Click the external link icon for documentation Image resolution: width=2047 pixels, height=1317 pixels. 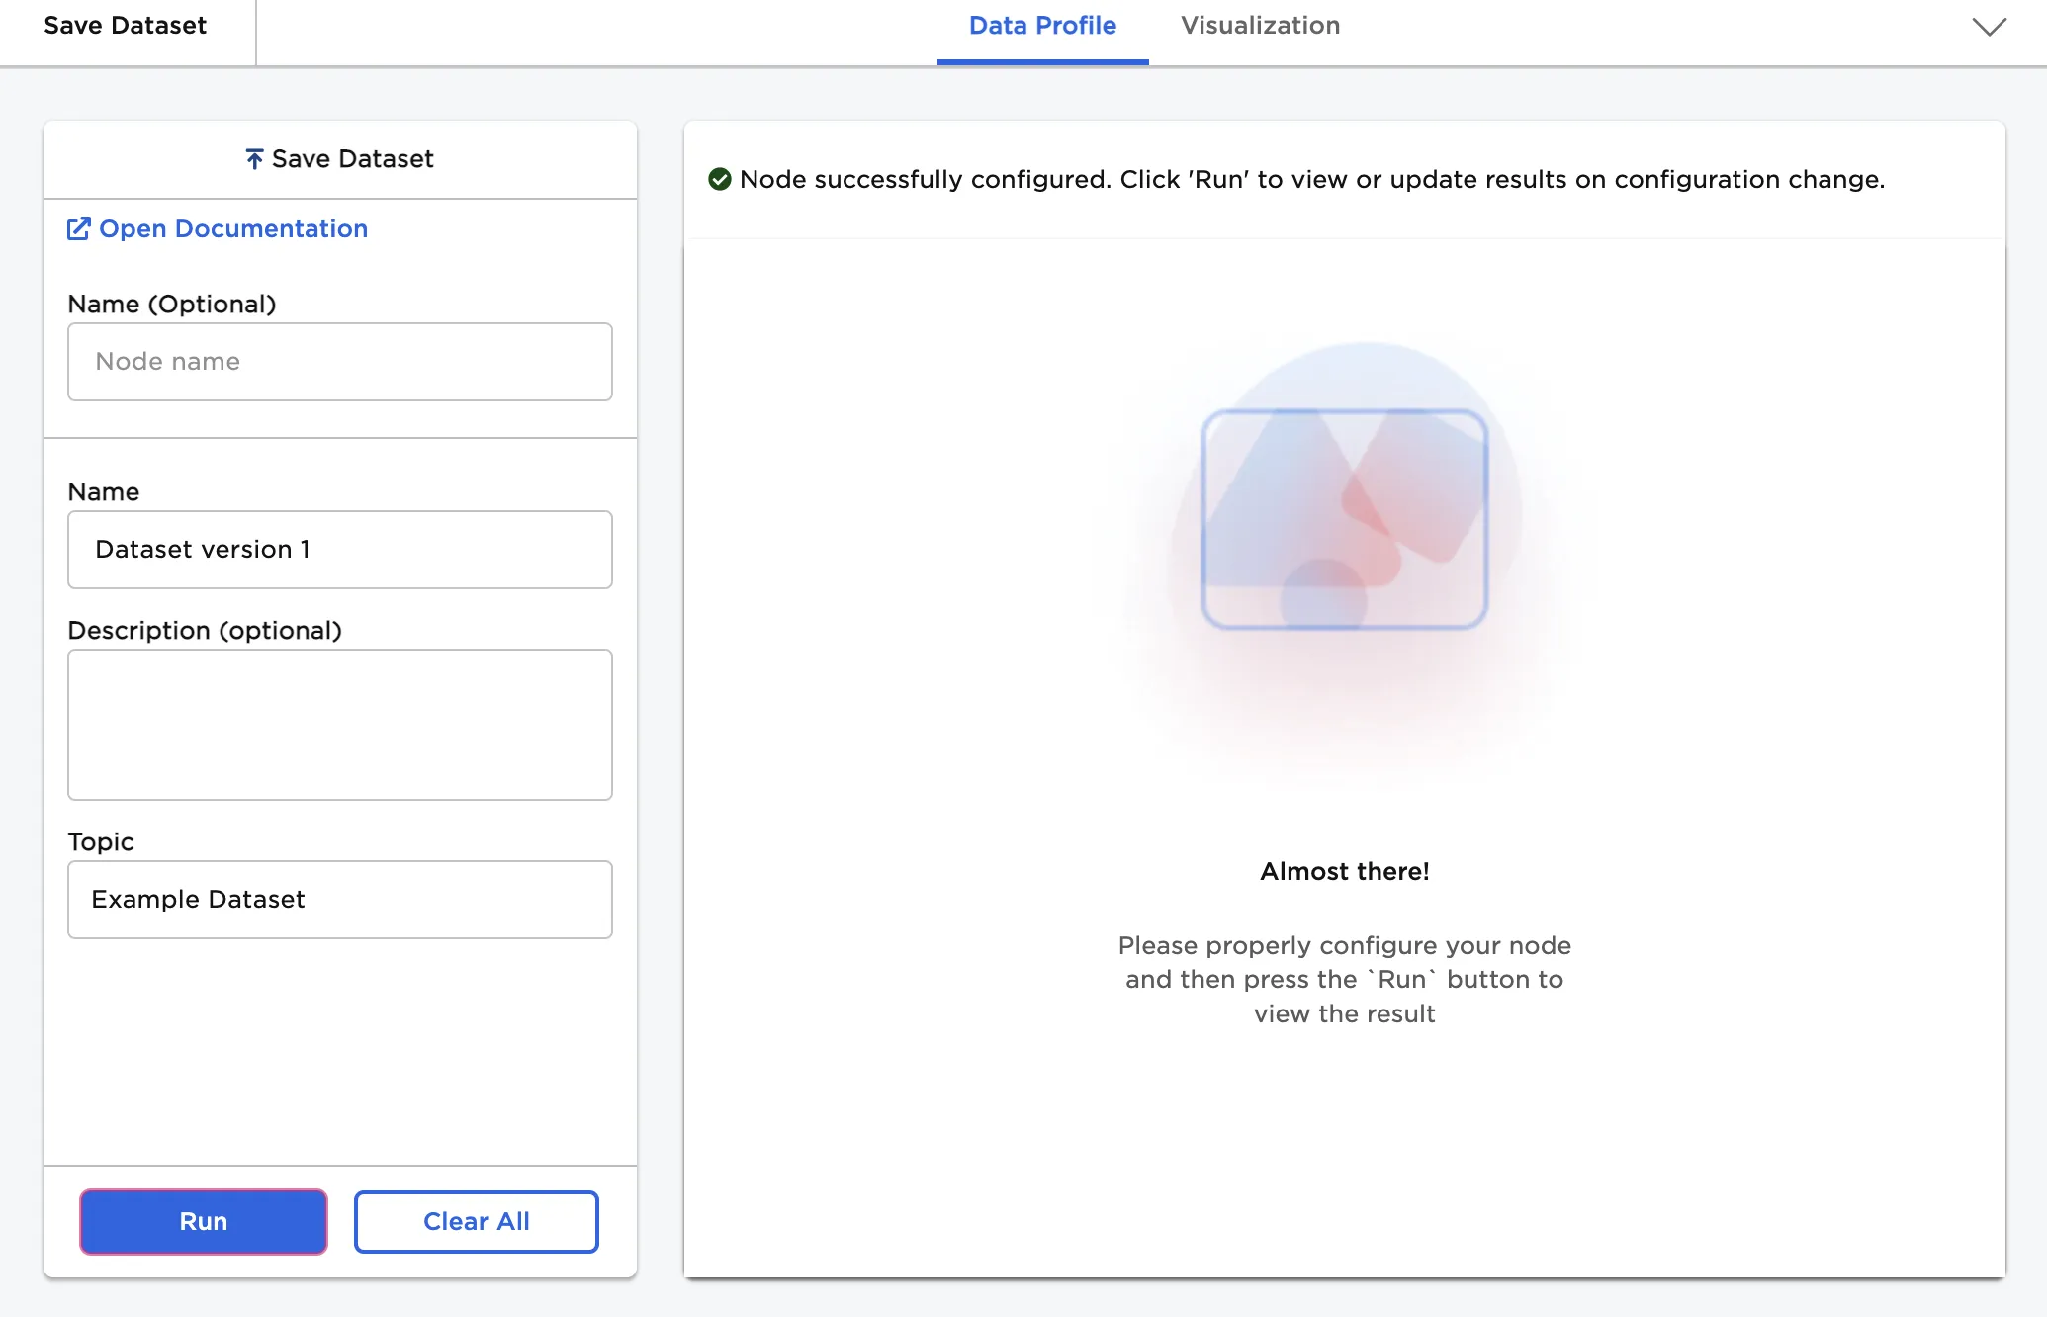(78, 229)
